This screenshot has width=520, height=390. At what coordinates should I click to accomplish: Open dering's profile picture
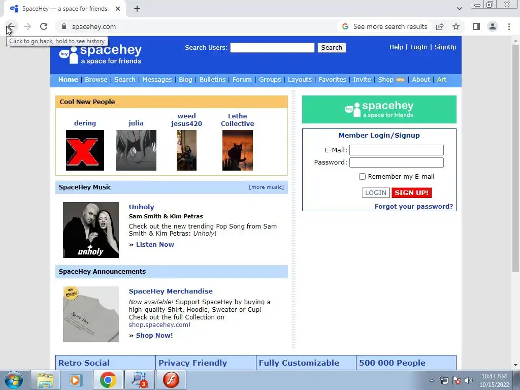click(85, 150)
